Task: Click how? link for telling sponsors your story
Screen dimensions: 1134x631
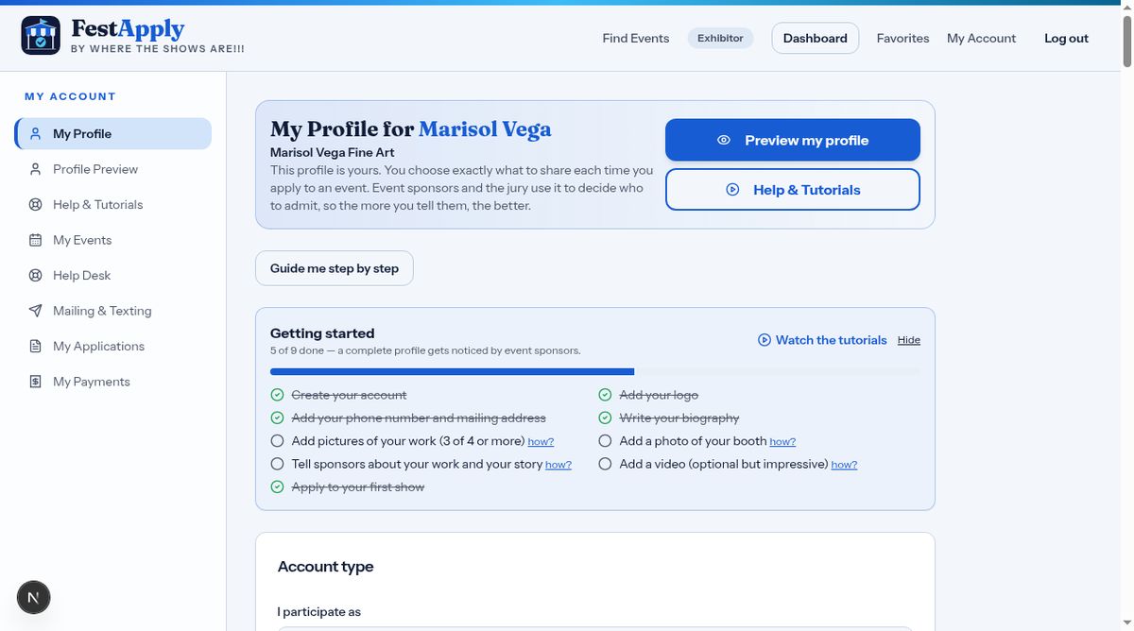Action: click(x=558, y=465)
